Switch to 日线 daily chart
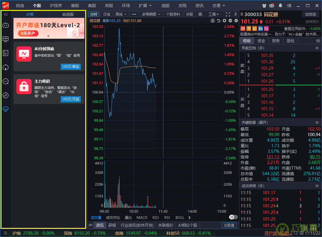 click(x=107, y=14)
